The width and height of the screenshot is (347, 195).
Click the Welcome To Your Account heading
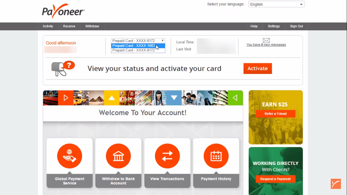(x=143, y=113)
